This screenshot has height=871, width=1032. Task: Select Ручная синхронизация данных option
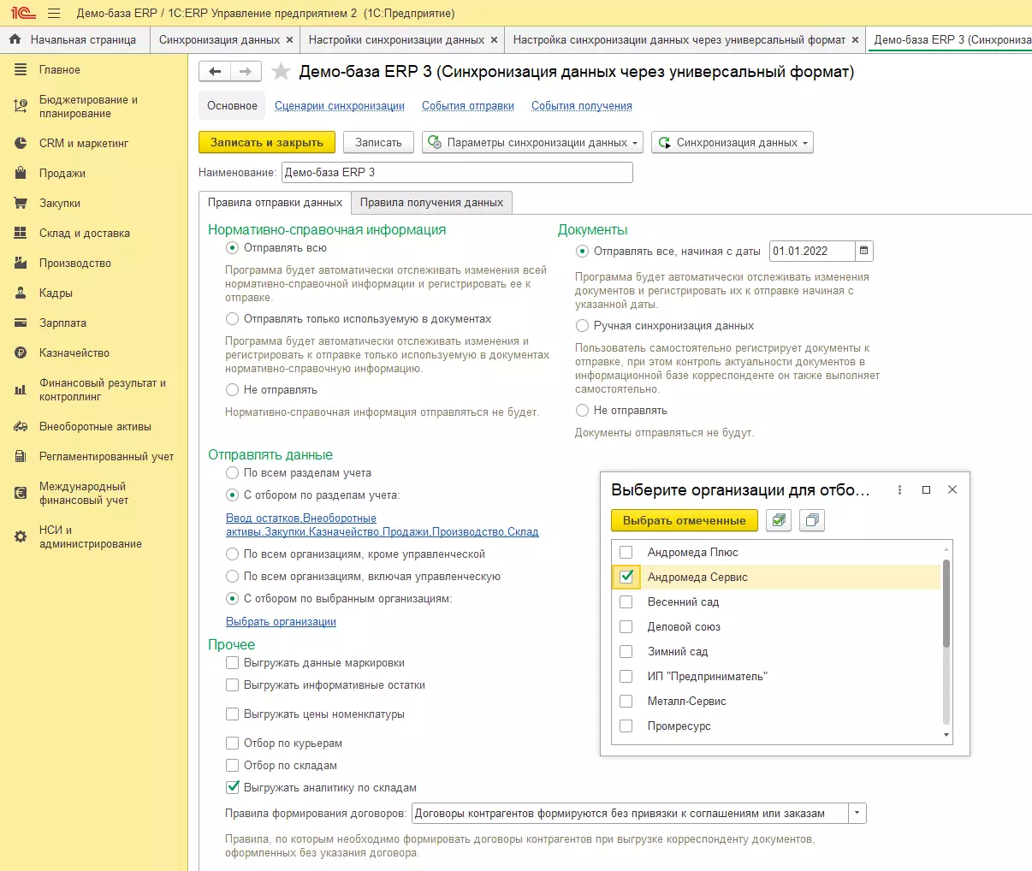click(583, 326)
